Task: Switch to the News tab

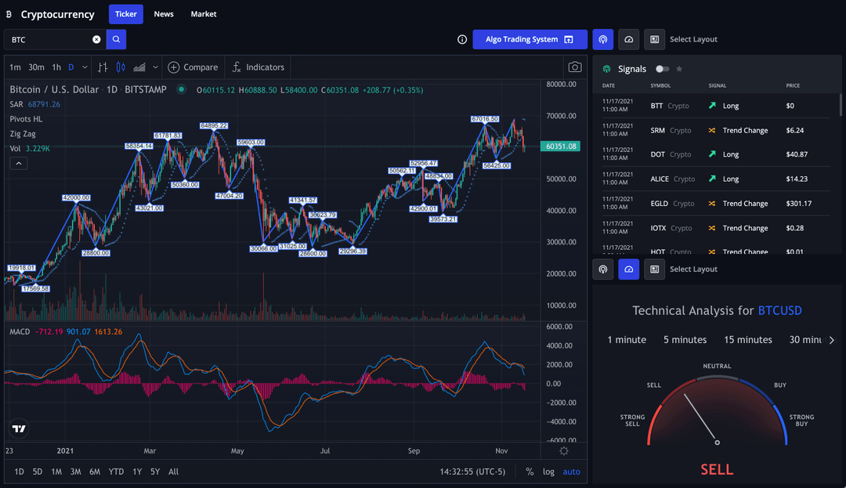Action: (x=164, y=13)
